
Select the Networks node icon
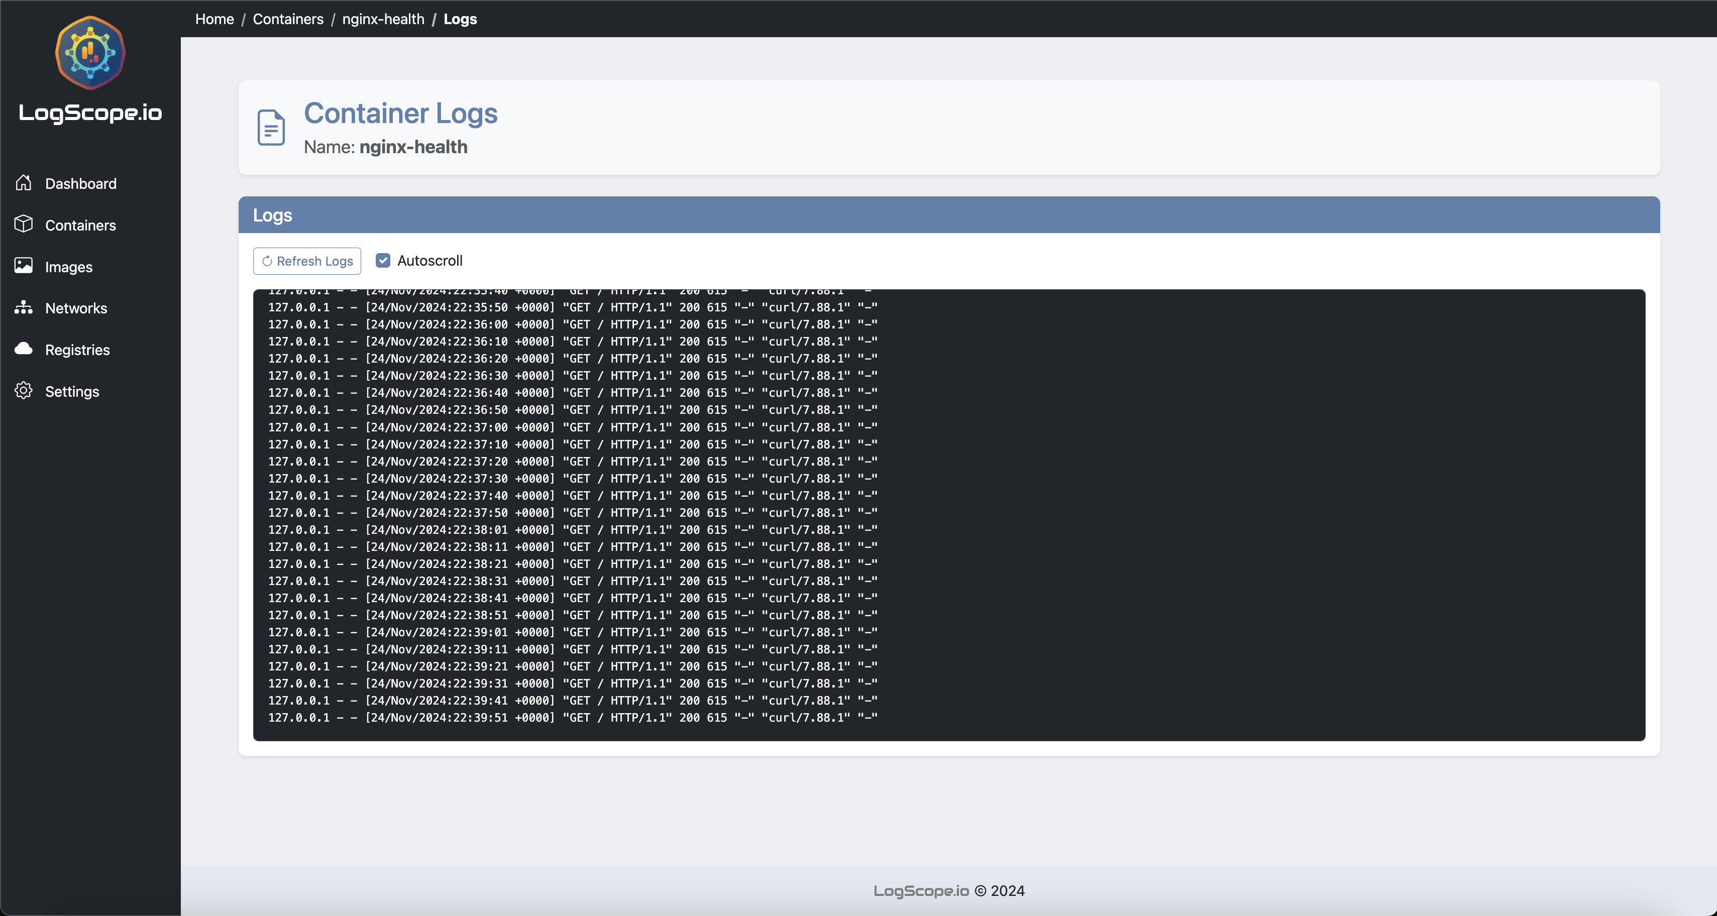click(23, 308)
